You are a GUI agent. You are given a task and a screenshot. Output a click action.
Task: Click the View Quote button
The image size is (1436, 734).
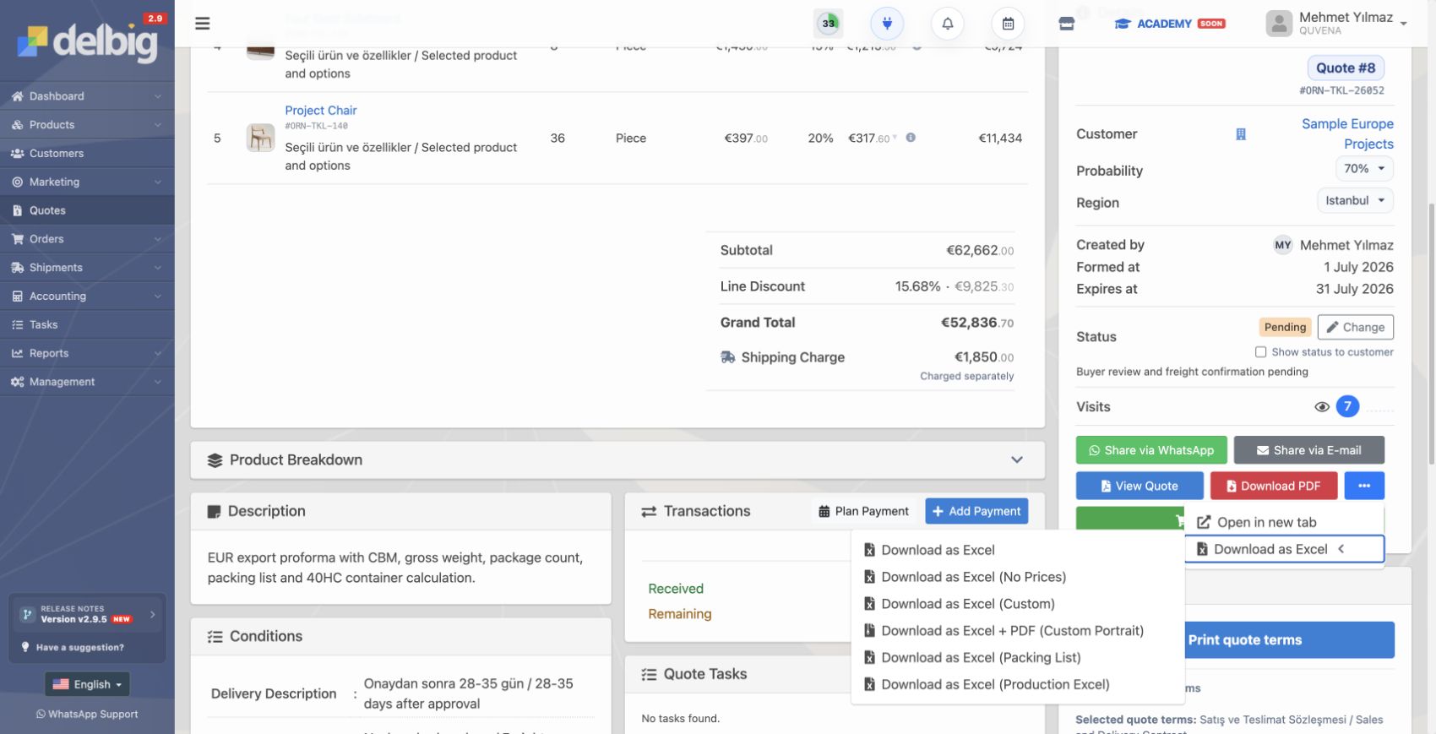pos(1140,486)
